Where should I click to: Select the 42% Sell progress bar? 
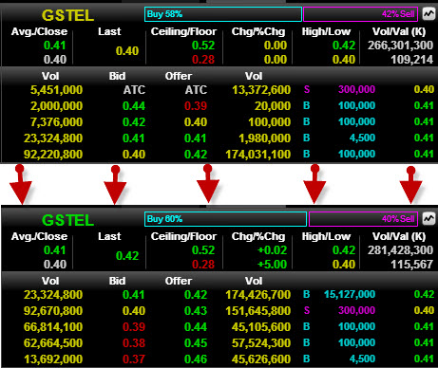pyautogui.click(x=360, y=14)
